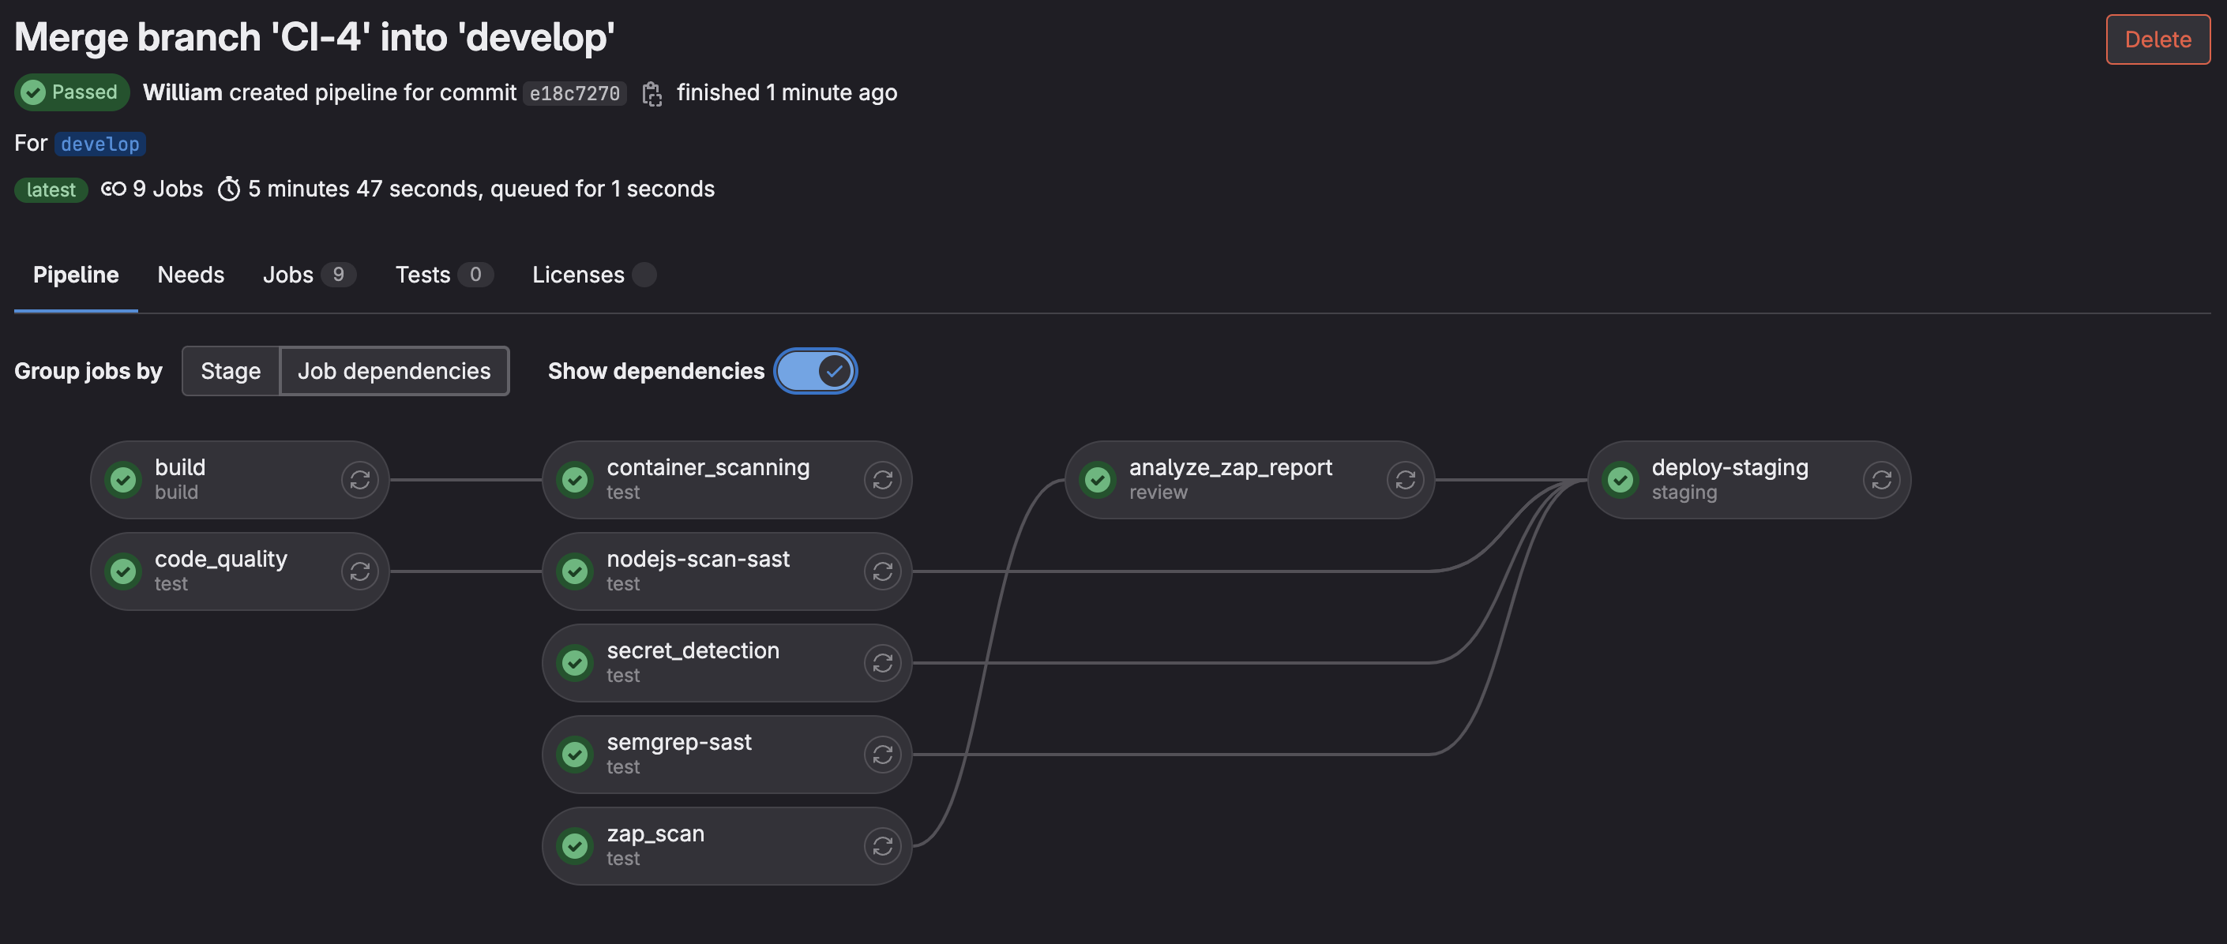Retry the container_scanning job
Viewport: 2227px width, 944px height.
coord(882,479)
